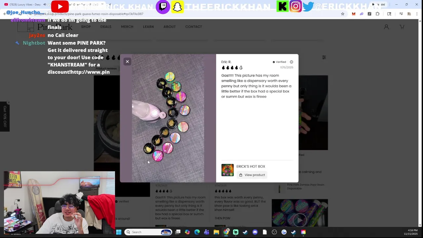Click the browser address bar URL
423x238 pixels.
point(89,14)
